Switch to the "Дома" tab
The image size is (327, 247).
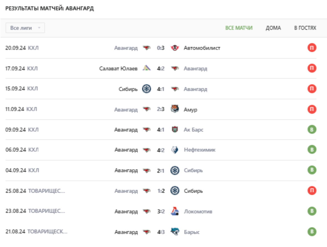pyautogui.click(x=273, y=28)
